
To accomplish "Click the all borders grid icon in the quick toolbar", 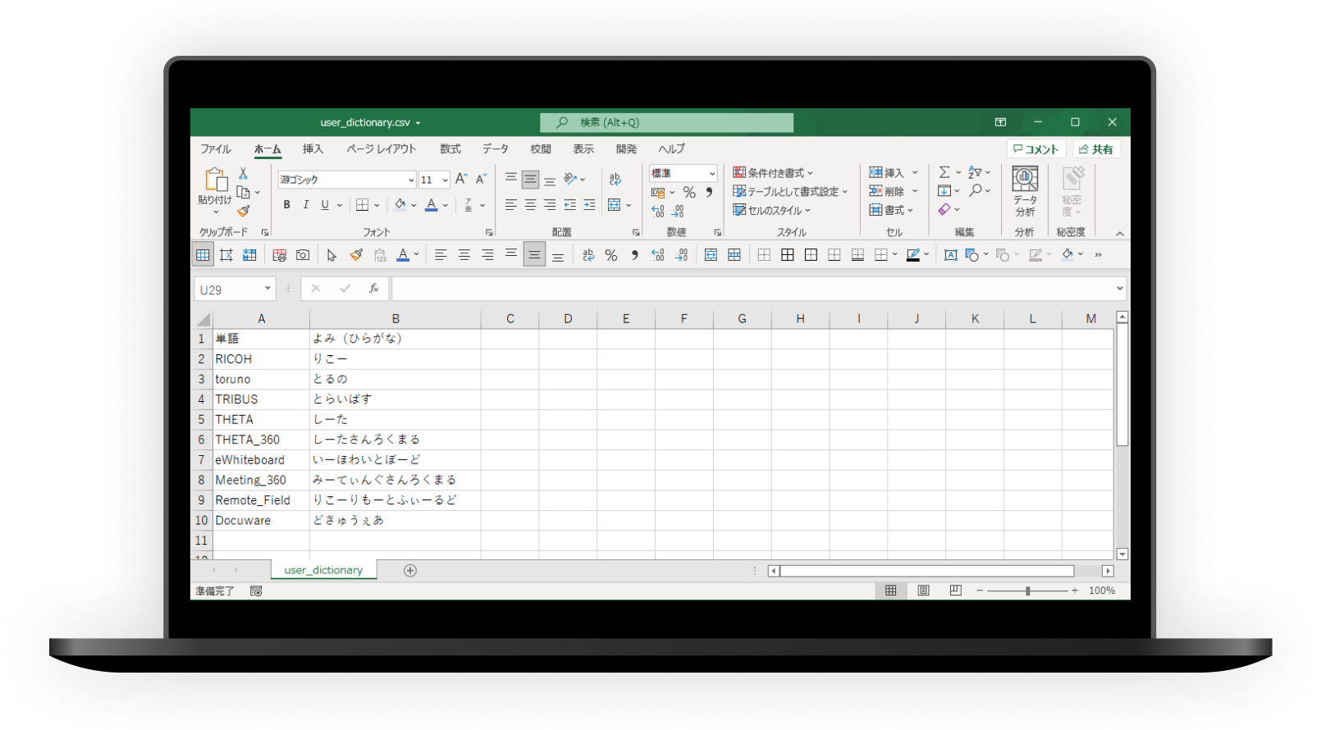I will point(787,255).
